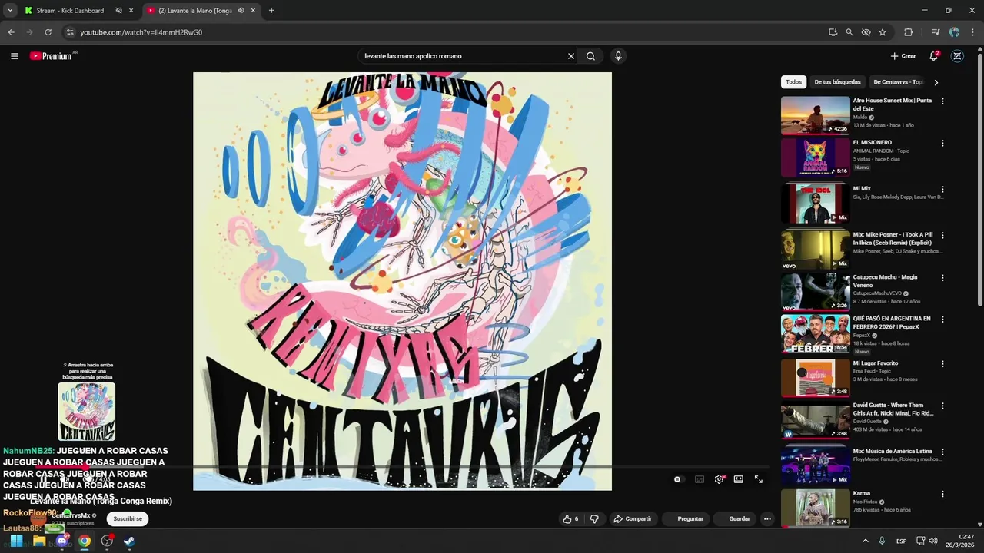
Task: Bookmark this page with the star
Action: (x=883, y=32)
